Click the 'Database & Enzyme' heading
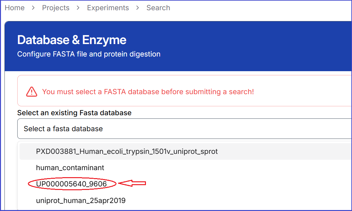Viewport: 352px width, 211px height. click(72, 40)
